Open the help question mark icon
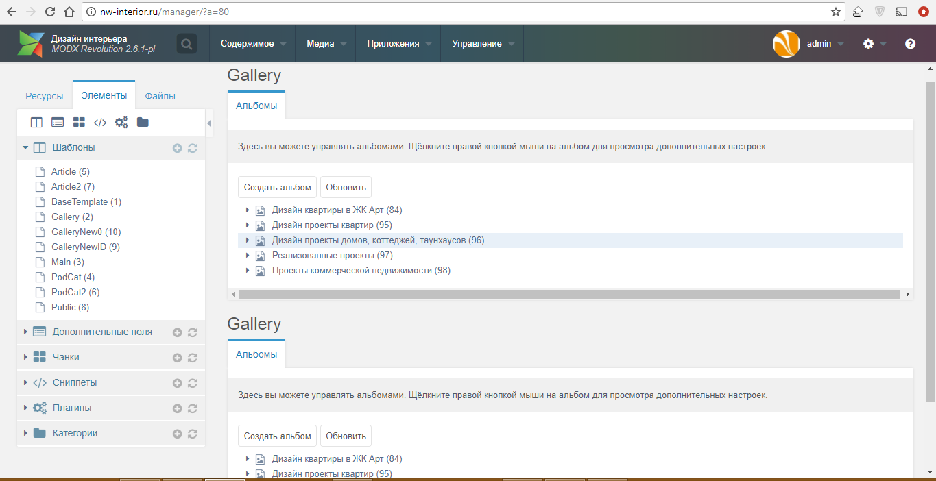This screenshot has width=936, height=481. 910,44
